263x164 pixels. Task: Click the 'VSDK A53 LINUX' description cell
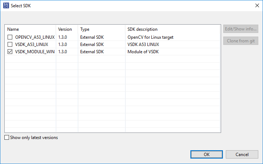pos(143,45)
